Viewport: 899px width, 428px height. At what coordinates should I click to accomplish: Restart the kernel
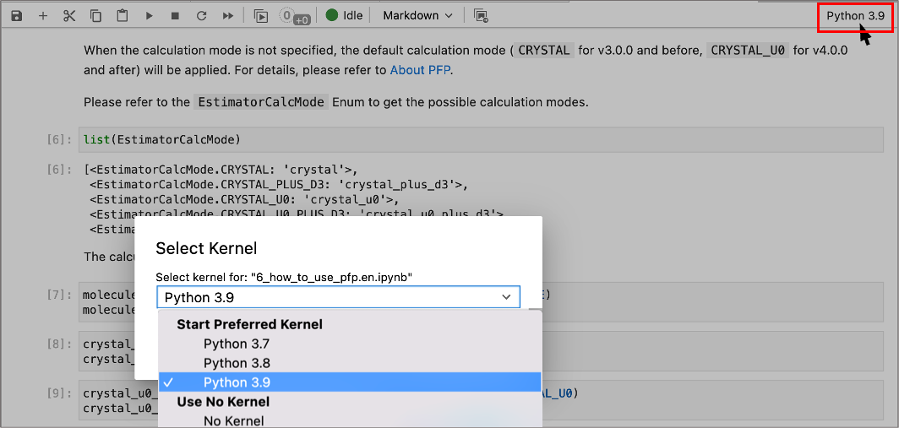click(201, 15)
